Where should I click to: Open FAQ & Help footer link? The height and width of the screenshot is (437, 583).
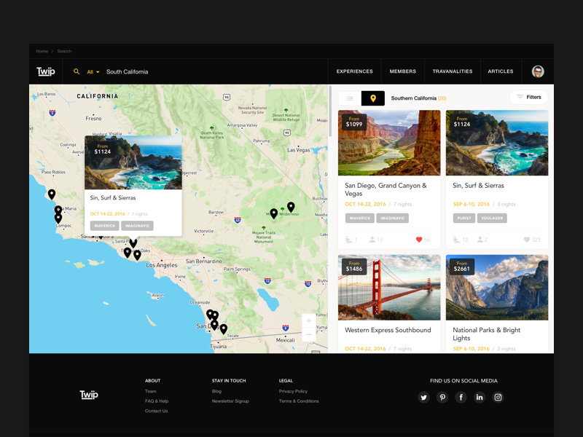tap(157, 401)
